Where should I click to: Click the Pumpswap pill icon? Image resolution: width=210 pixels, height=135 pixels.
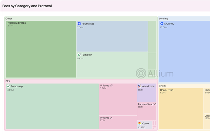click(x=8, y=86)
